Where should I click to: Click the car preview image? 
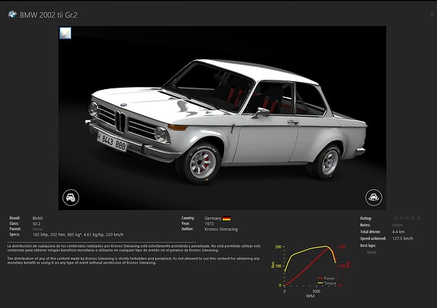(222, 118)
